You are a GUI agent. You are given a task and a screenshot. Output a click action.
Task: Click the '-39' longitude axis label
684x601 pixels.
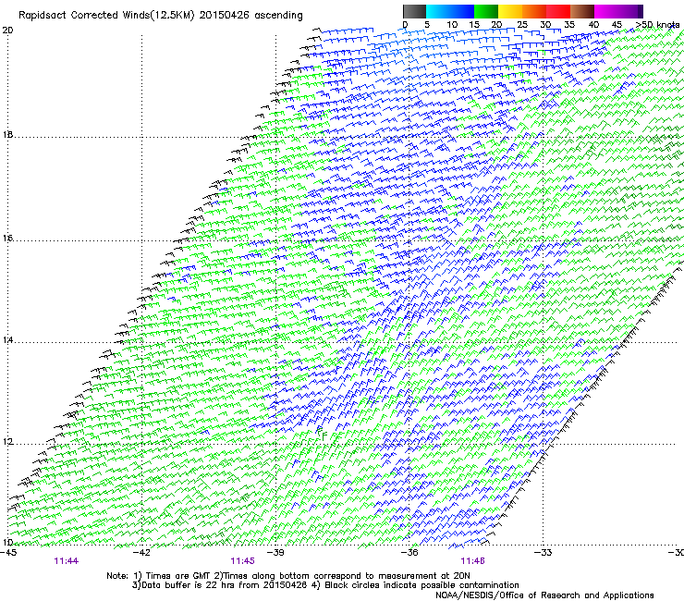coord(275,553)
